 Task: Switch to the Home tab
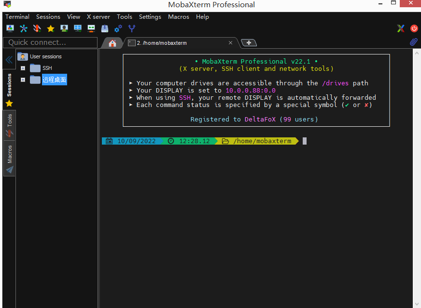tap(112, 43)
